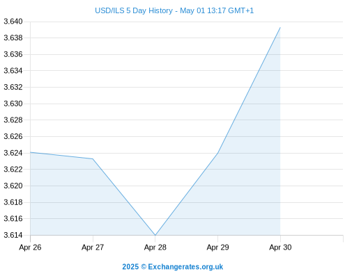Image resolution: width=345 pixels, height=278 pixels.
Task: Select the Apr 27 x-axis label
Action: (93, 247)
